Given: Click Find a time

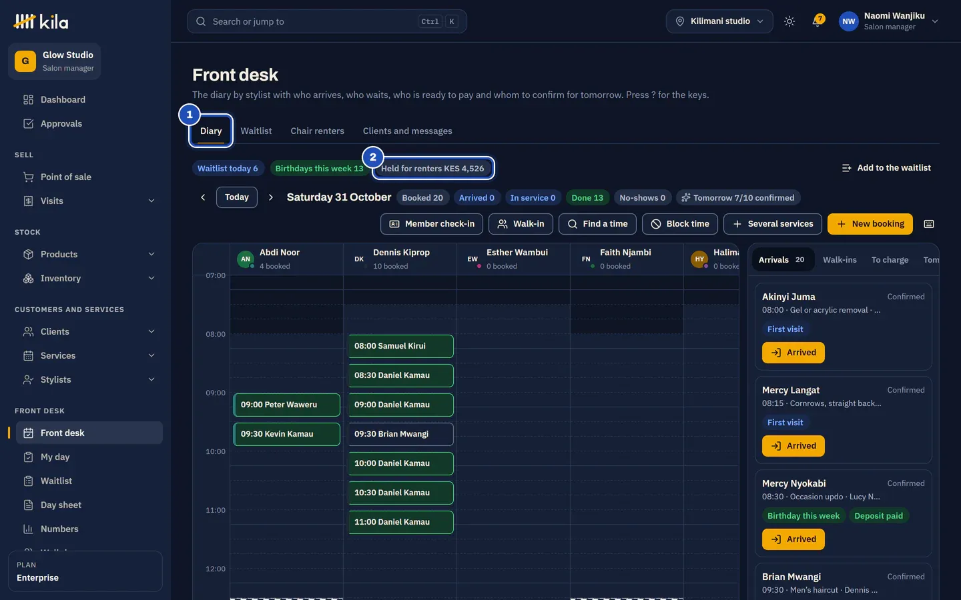Looking at the screenshot, I should tap(597, 224).
